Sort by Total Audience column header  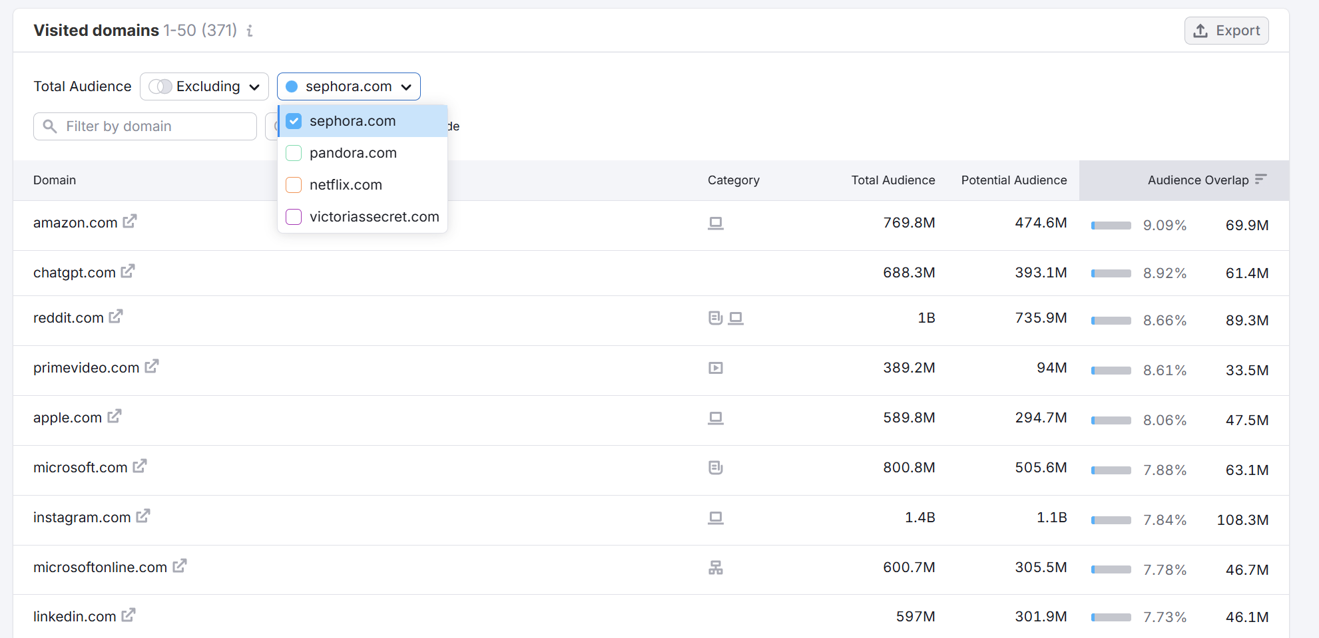pos(893,180)
